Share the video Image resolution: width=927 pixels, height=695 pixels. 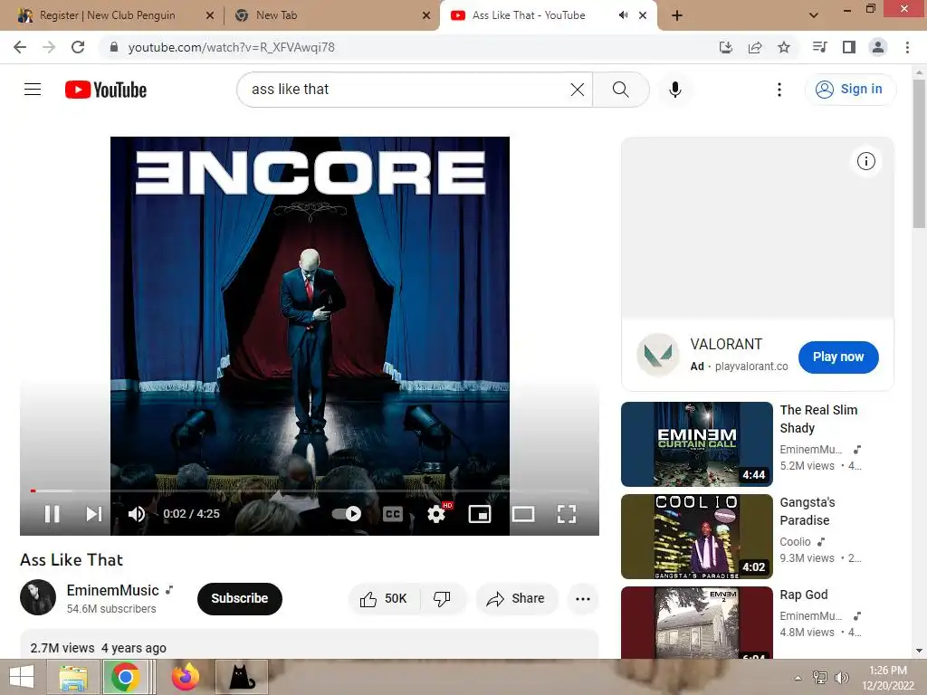point(516,599)
